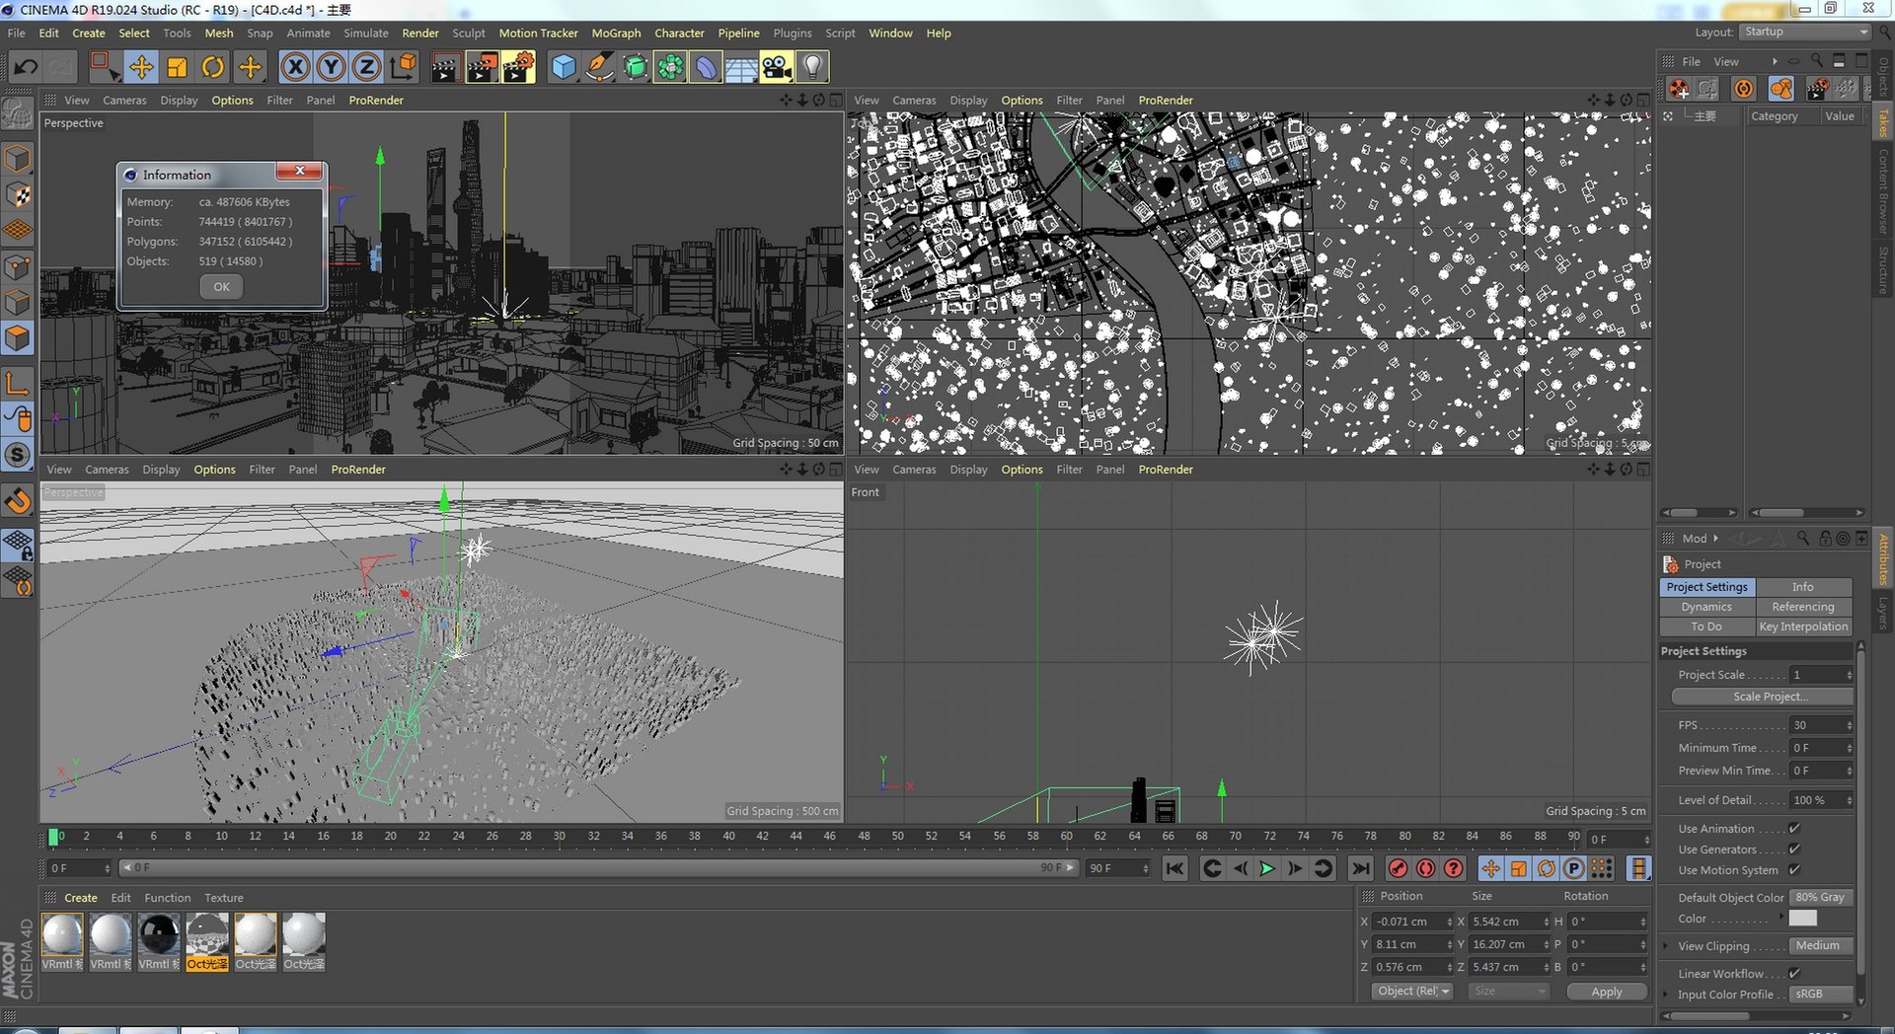Image resolution: width=1895 pixels, height=1034 pixels.
Task: Select the Rotate tool
Action: [213, 67]
